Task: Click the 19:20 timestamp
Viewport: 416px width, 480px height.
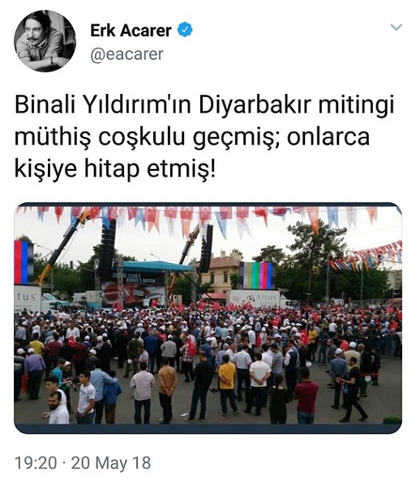Action: click(36, 462)
